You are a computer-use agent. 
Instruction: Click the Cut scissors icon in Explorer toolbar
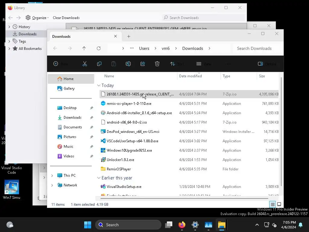[x=84, y=64]
